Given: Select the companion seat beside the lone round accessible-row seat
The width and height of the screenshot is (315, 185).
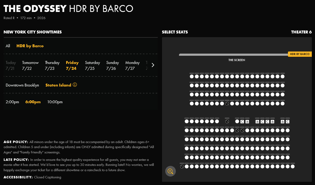Looking at the screenshot, I should pyautogui.click(x=242, y=122).
